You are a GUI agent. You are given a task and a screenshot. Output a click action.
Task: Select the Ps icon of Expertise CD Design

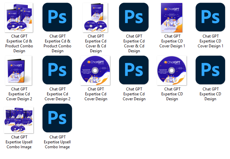point(210,70)
